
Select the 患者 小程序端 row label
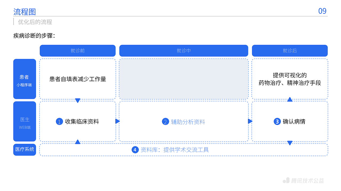(x=25, y=79)
